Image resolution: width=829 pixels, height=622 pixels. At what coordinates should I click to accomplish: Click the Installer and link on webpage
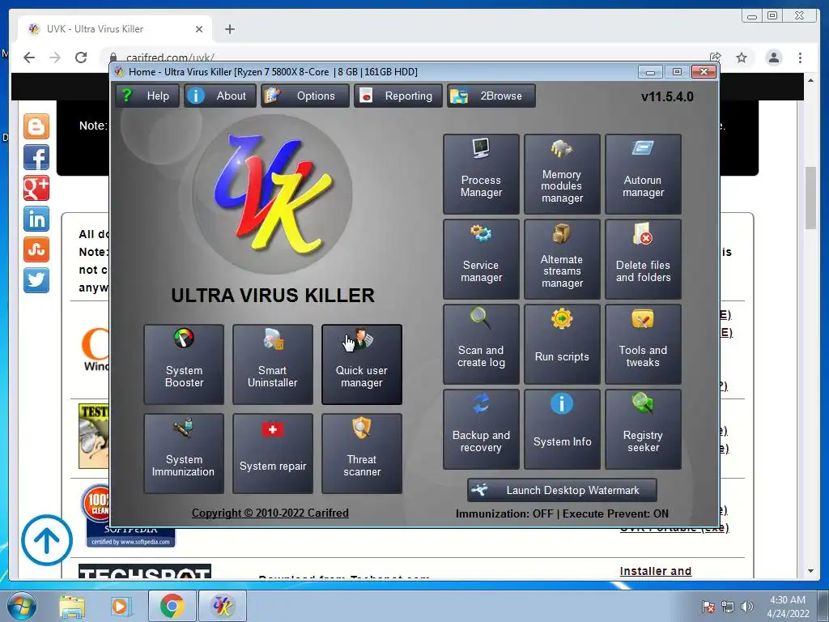656,571
